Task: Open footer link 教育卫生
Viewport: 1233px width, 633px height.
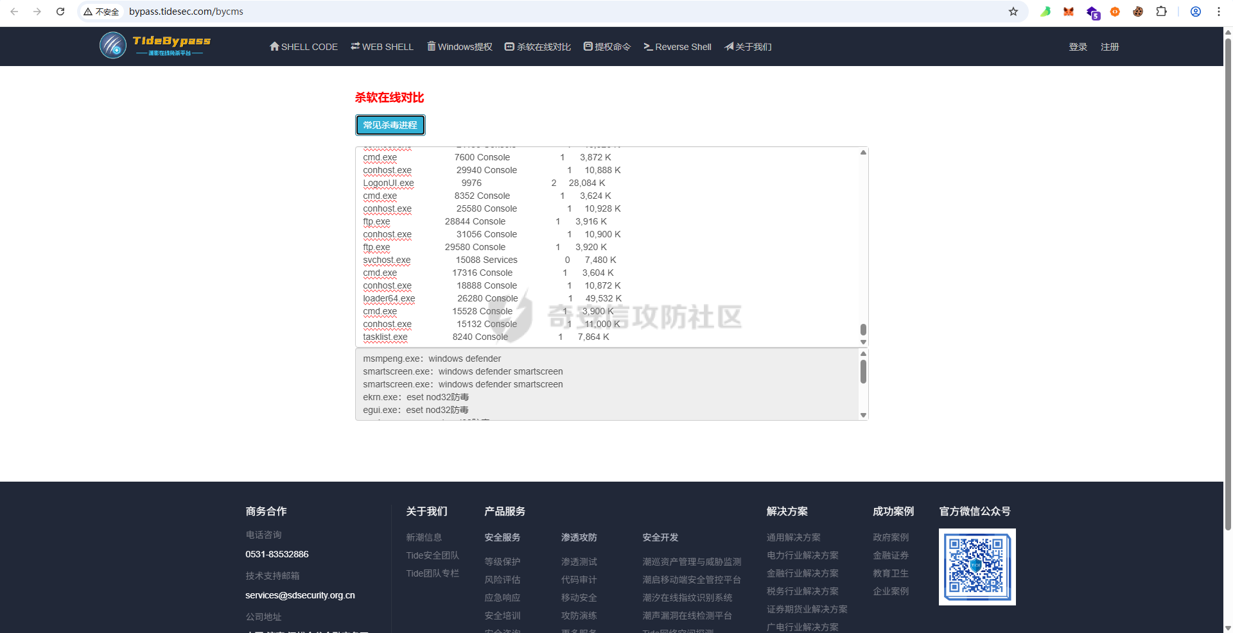Action: pyautogui.click(x=891, y=573)
